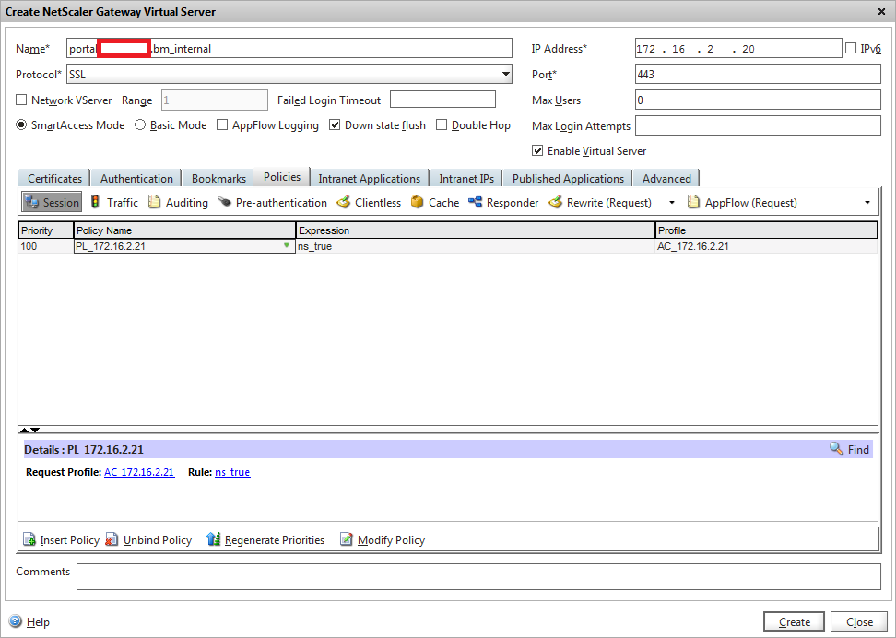Switch to Intranet Applications tab
The image size is (896, 638).
click(x=369, y=178)
